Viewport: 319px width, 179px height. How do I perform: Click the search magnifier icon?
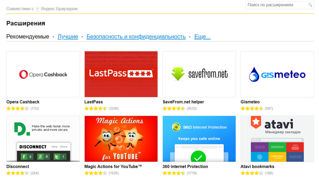point(310,5)
